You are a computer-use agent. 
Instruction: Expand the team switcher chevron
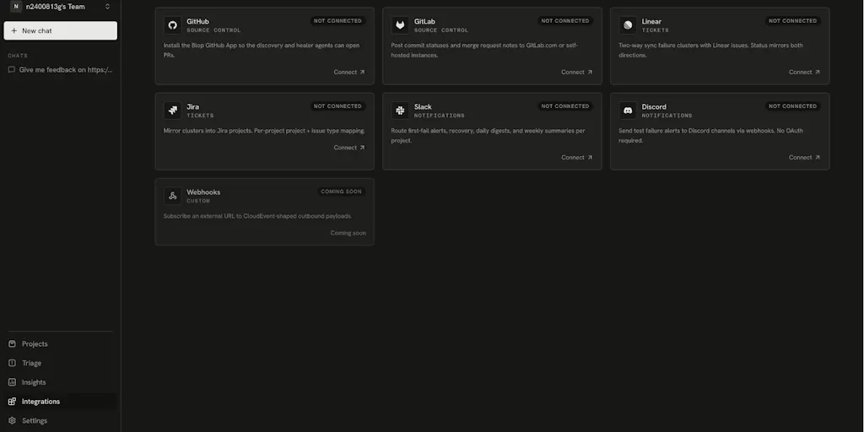pos(107,7)
